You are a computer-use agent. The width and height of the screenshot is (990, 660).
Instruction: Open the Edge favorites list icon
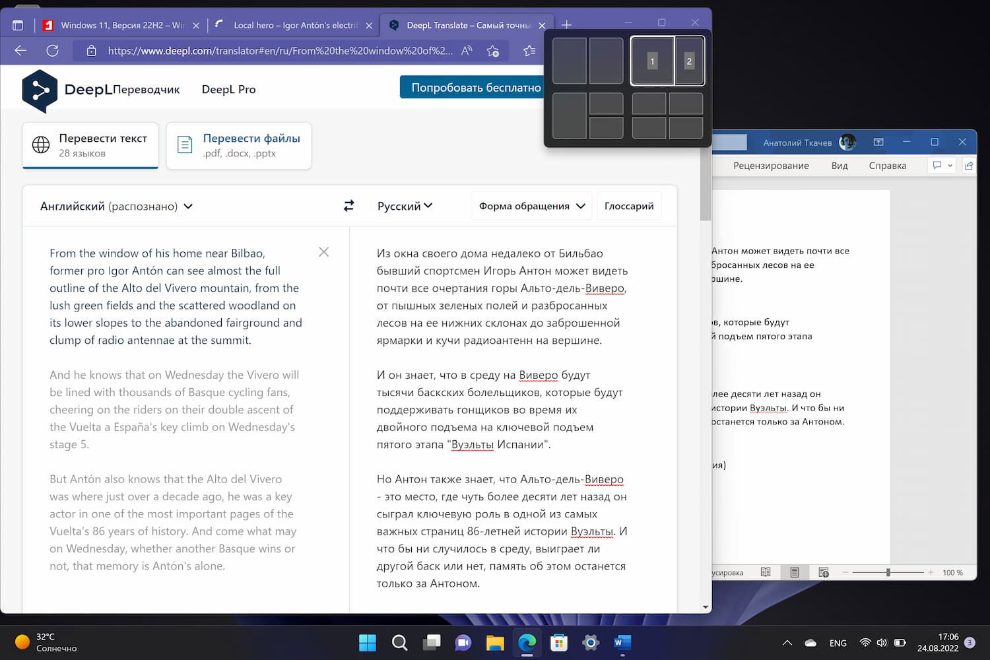pyautogui.click(x=529, y=50)
